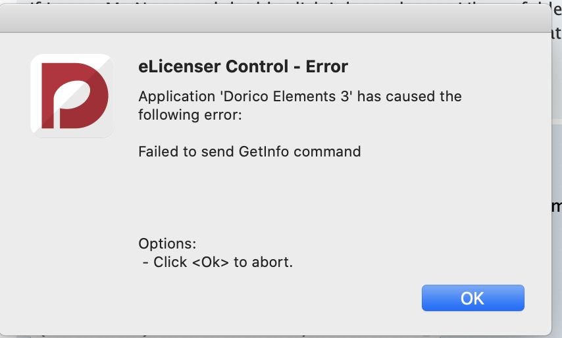The height and width of the screenshot is (338, 562).
Task: Click the word 'Application' starting the message
Action: pyautogui.click(x=176, y=97)
